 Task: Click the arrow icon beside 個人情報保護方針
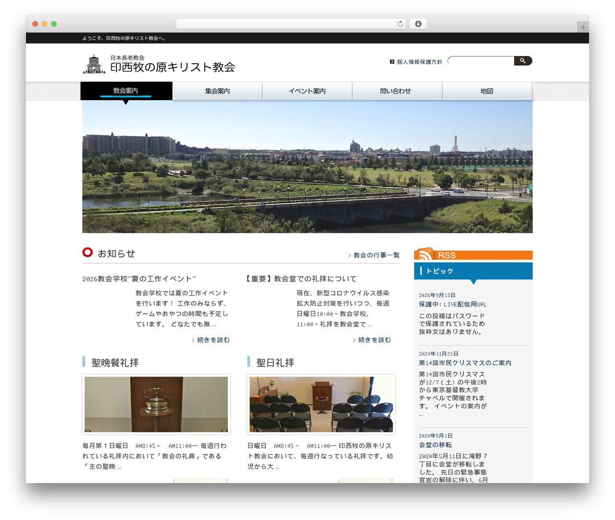[x=392, y=61]
